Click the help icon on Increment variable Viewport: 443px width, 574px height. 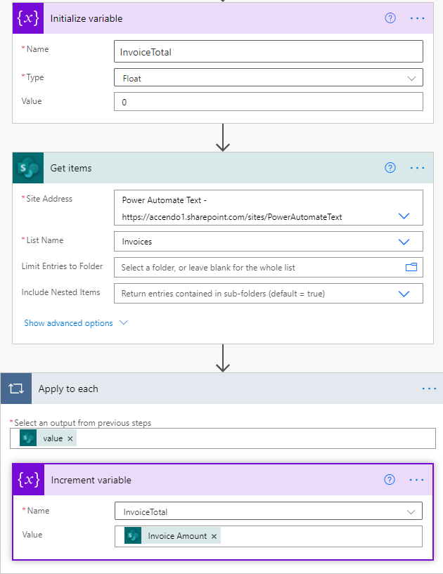click(389, 479)
